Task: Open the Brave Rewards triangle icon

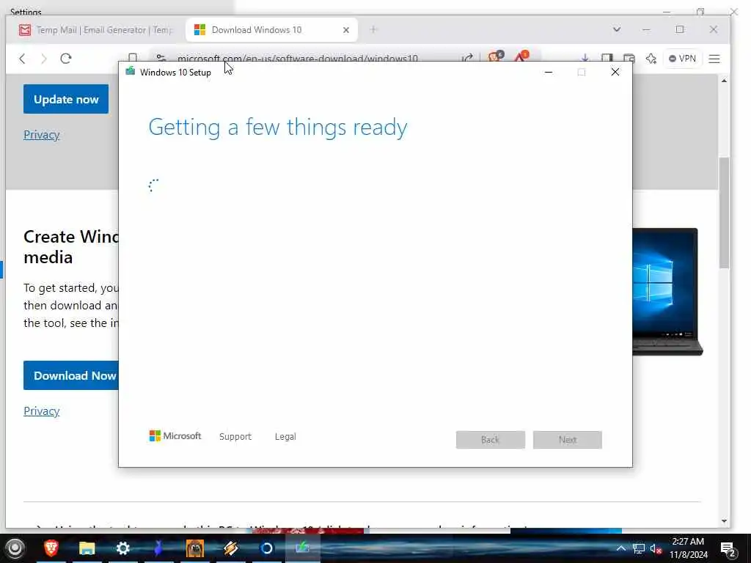Action: click(x=521, y=57)
